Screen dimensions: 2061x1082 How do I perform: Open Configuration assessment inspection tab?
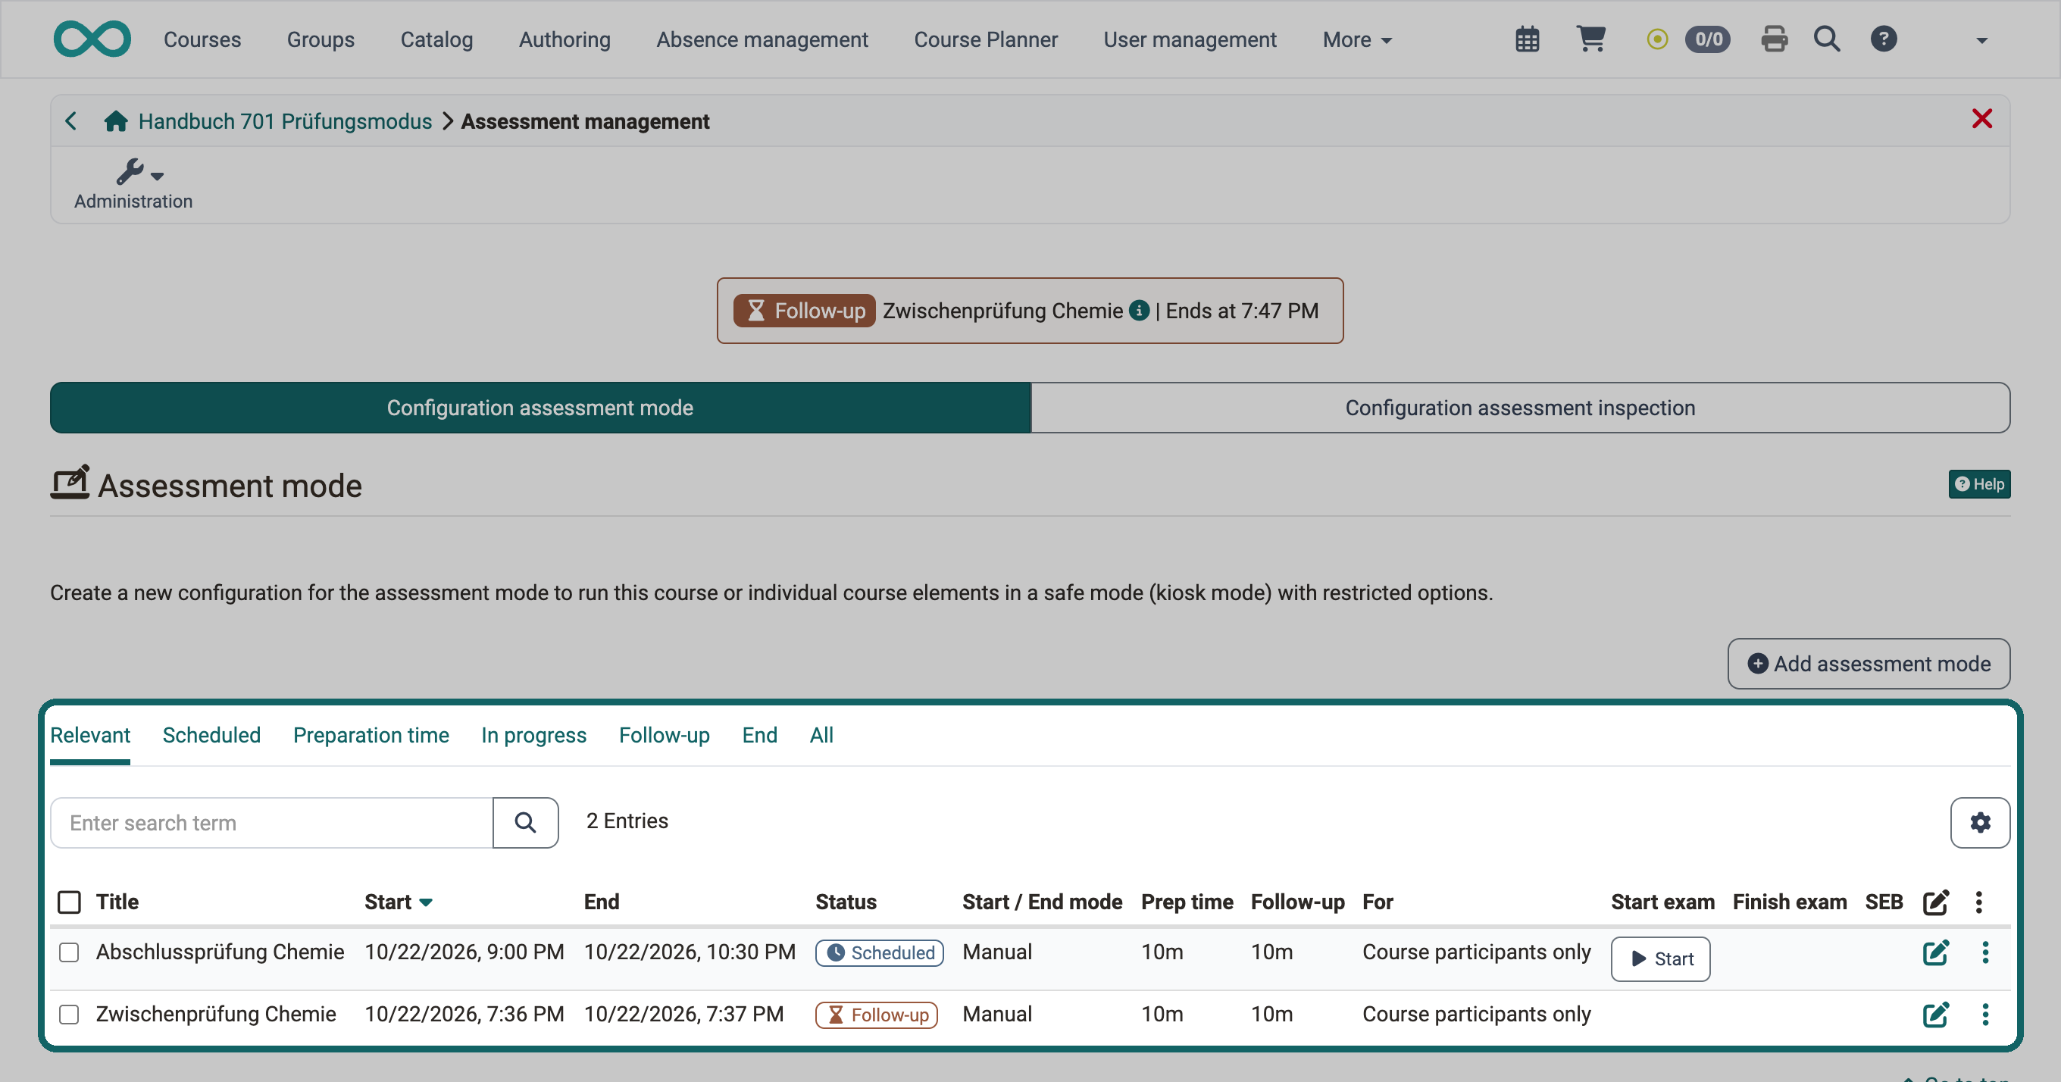[1519, 408]
